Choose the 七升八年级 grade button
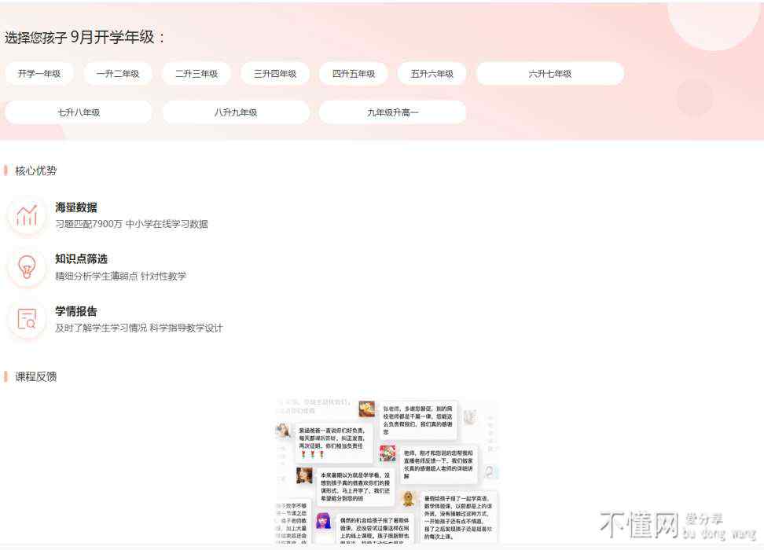This screenshot has width=764, height=550. click(79, 112)
